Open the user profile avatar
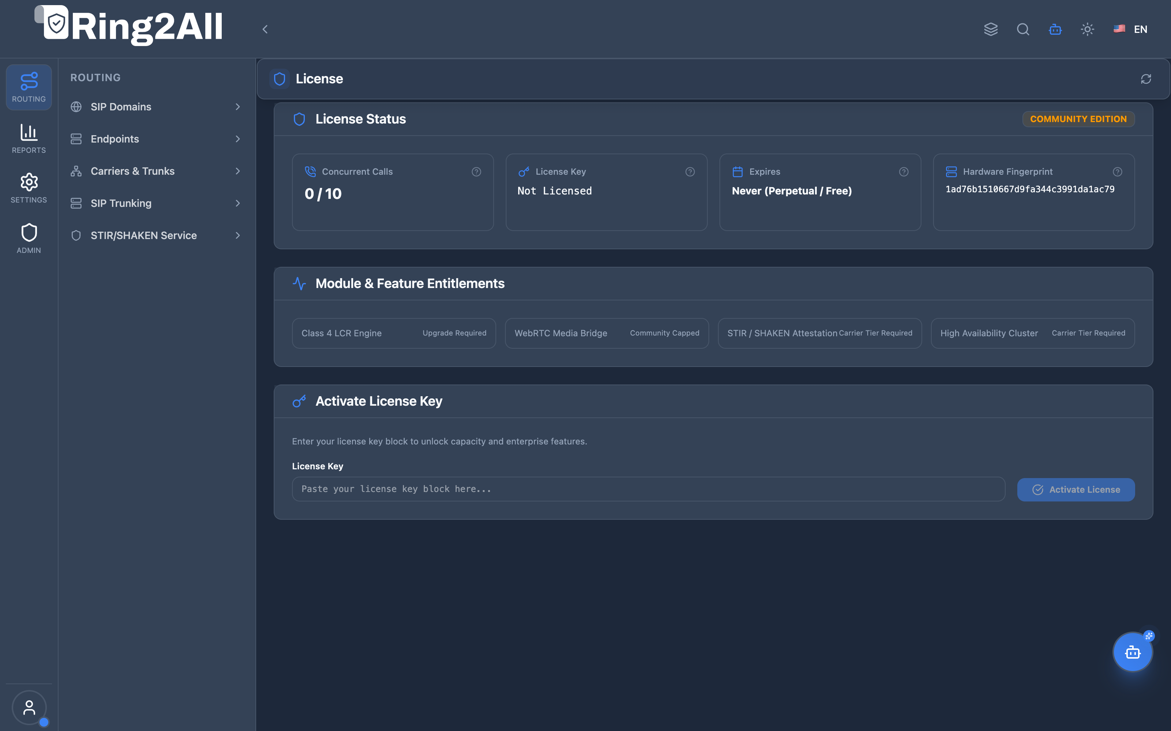1171x731 pixels. click(x=29, y=708)
